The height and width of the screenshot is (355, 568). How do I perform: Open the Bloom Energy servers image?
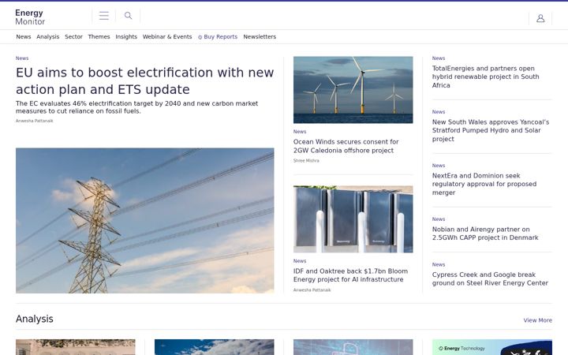click(353, 219)
